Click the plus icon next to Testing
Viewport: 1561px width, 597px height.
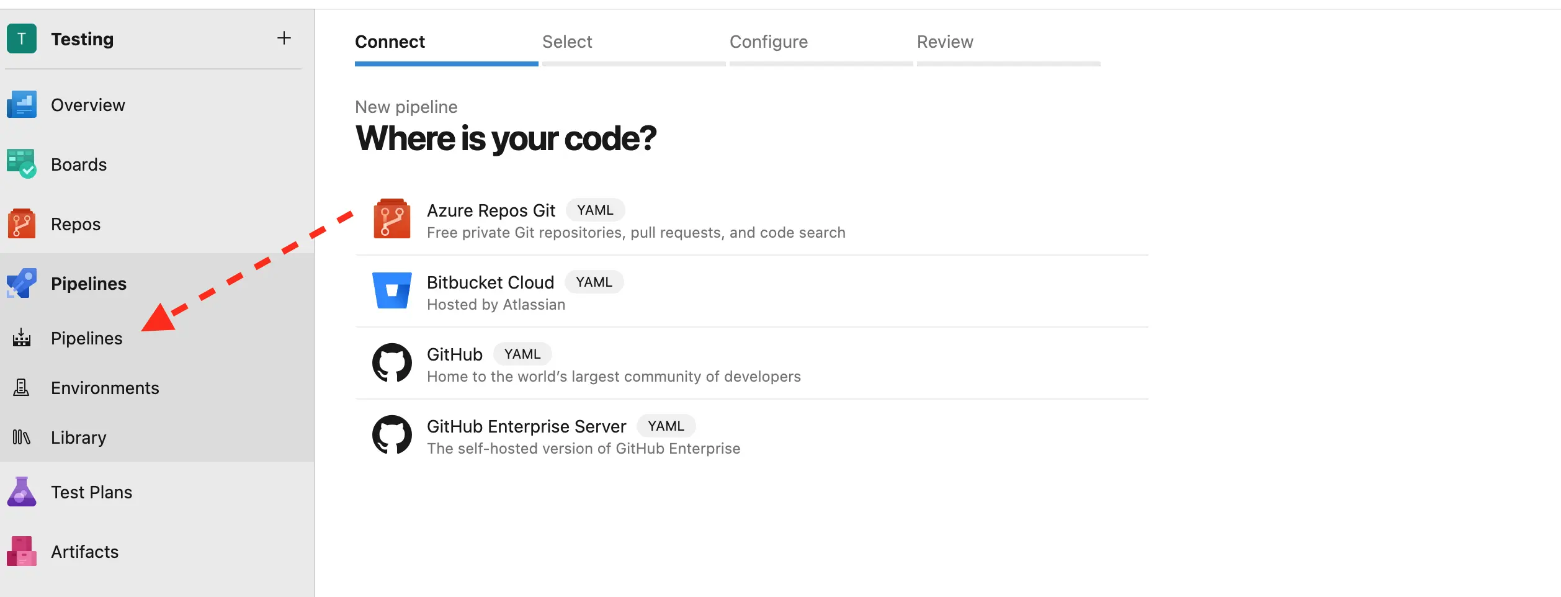pyautogui.click(x=284, y=38)
